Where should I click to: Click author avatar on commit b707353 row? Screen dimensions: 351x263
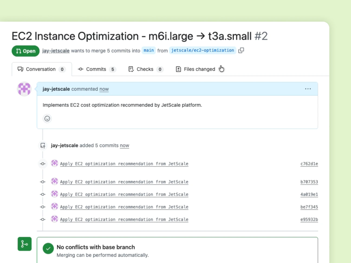pyautogui.click(x=54, y=181)
